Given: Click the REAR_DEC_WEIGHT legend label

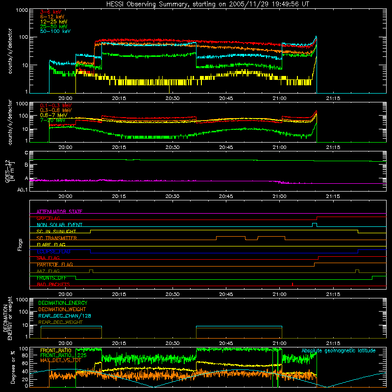Looking at the screenshot, I should point(60,322).
